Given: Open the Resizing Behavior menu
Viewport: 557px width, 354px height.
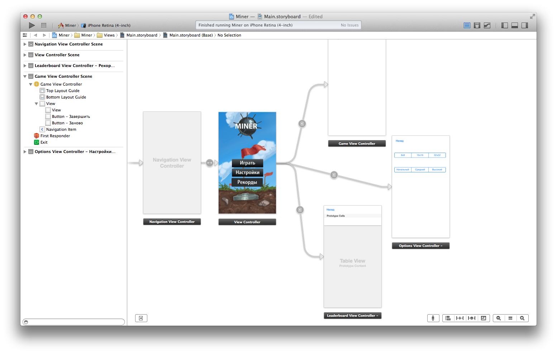Looking at the screenshot, I should point(484,318).
